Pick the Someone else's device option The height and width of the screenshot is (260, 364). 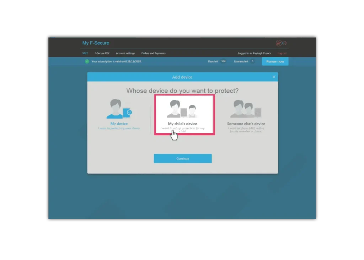[246, 116]
